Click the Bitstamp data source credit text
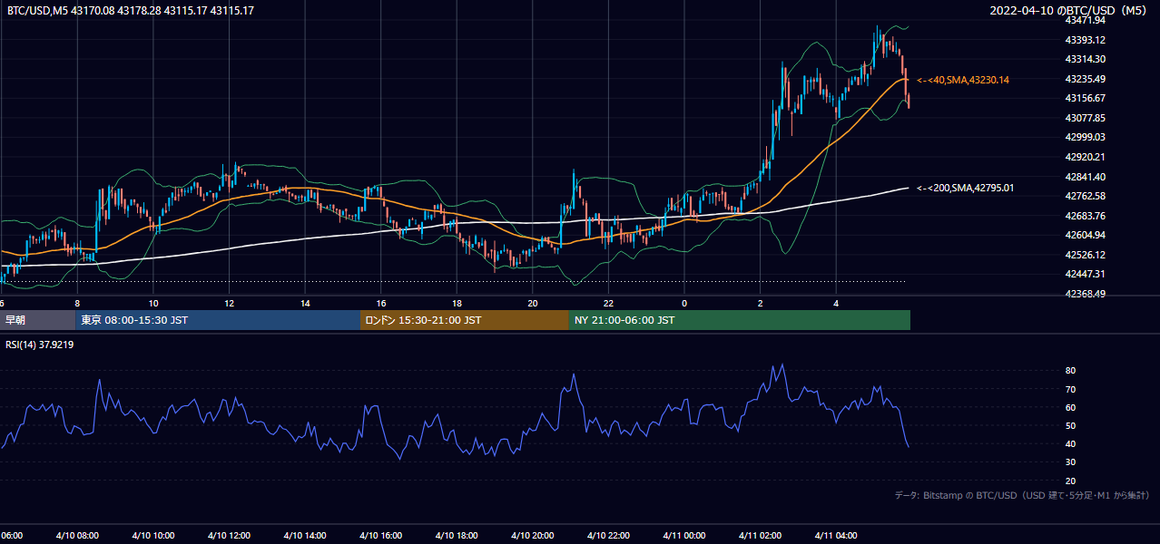This screenshot has width=1160, height=544. click(1022, 495)
